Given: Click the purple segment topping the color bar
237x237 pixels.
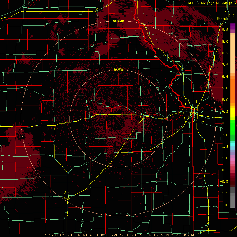Looking at the screenshot, I should point(233,26).
